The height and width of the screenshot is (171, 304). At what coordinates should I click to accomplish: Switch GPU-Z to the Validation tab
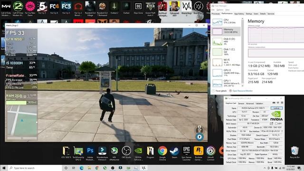pos(259,104)
